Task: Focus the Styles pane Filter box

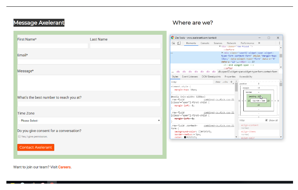Action: (192, 82)
